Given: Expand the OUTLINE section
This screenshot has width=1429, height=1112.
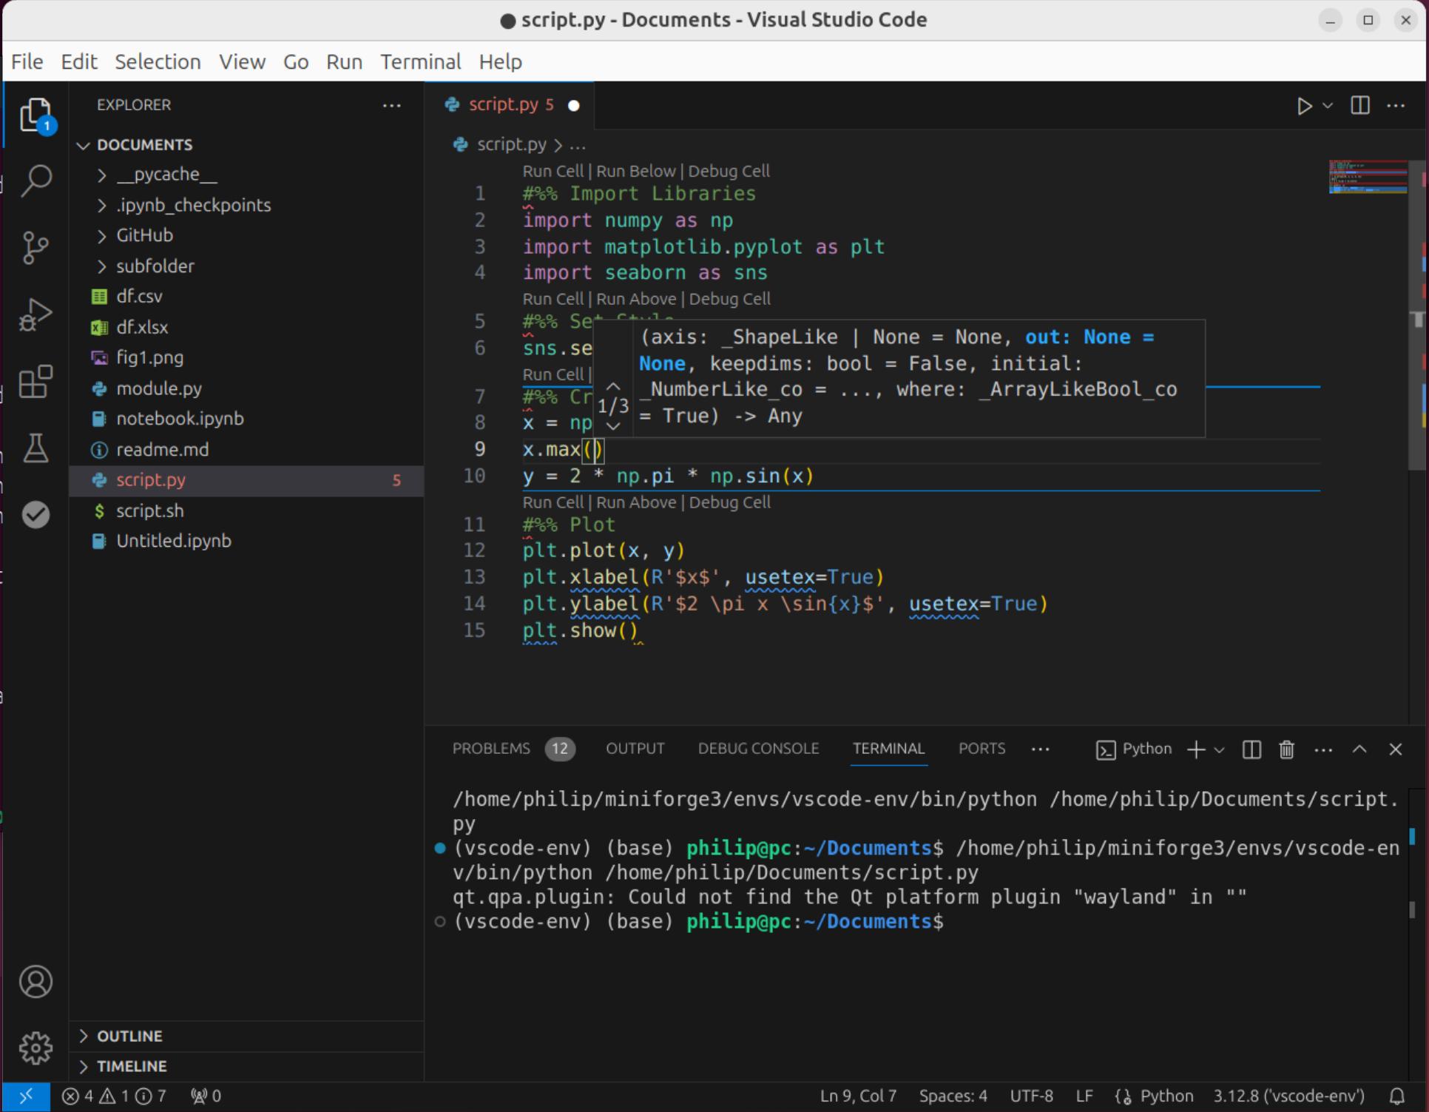Looking at the screenshot, I should point(129,1036).
